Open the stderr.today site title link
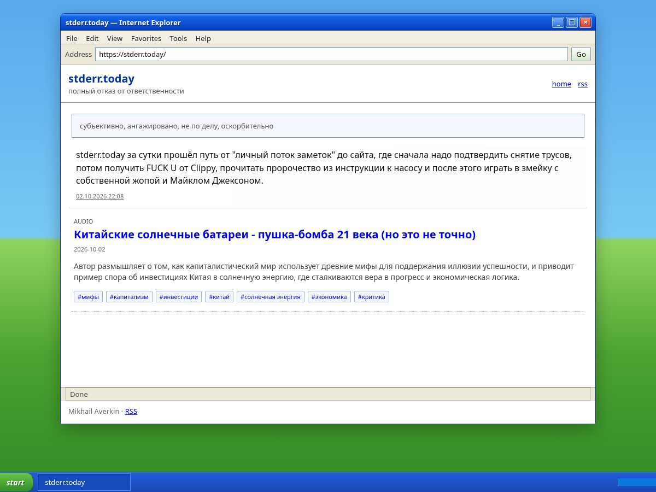656x492 pixels. (101, 79)
